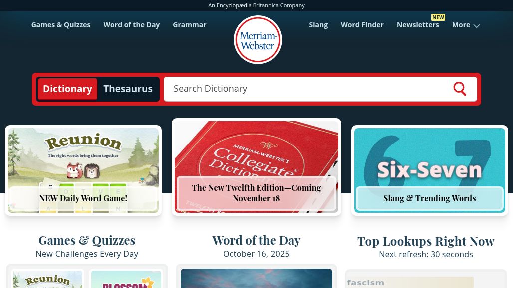Open the Word Finder page

click(362, 25)
